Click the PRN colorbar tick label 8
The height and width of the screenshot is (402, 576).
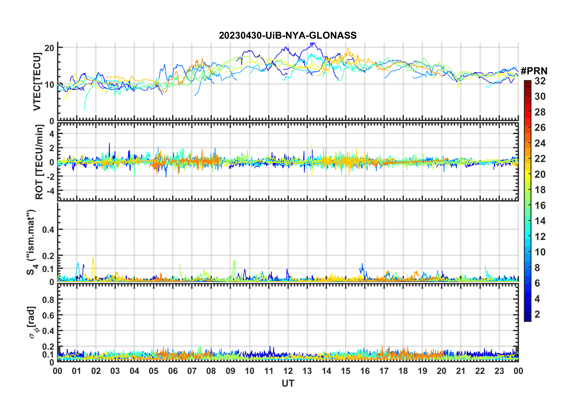pos(537,268)
